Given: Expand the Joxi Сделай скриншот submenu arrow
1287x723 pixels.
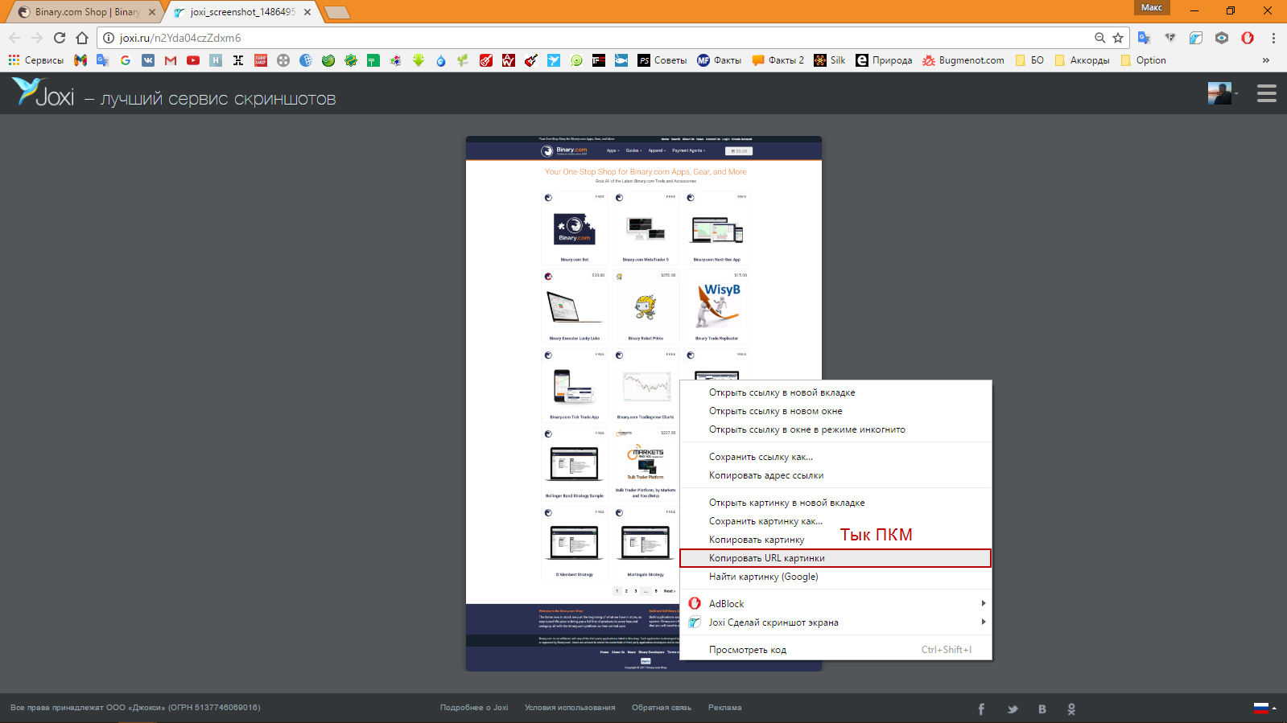Looking at the screenshot, I should [983, 622].
